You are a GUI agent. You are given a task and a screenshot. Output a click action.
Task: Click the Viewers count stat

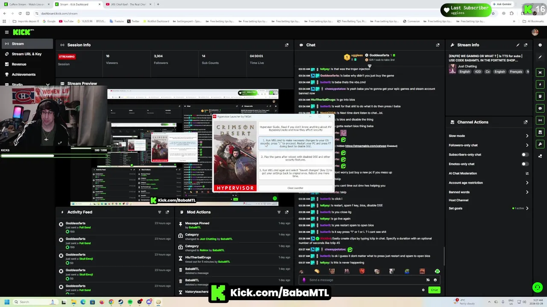pyautogui.click(x=112, y=59)
